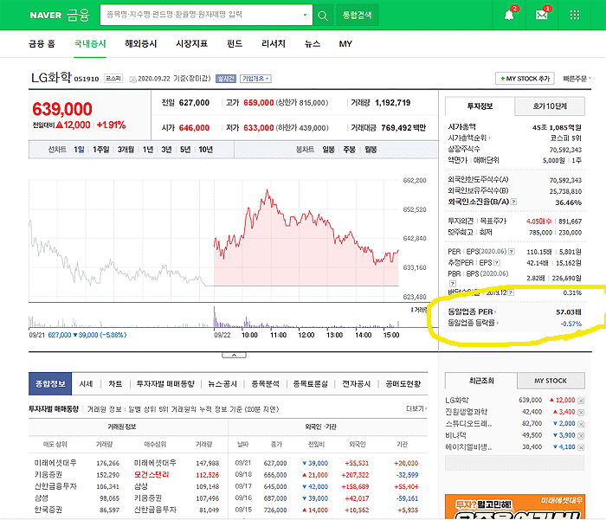Open 진원생명과학 in recent list
606x520 pixels.
click(x=466, y=412)
